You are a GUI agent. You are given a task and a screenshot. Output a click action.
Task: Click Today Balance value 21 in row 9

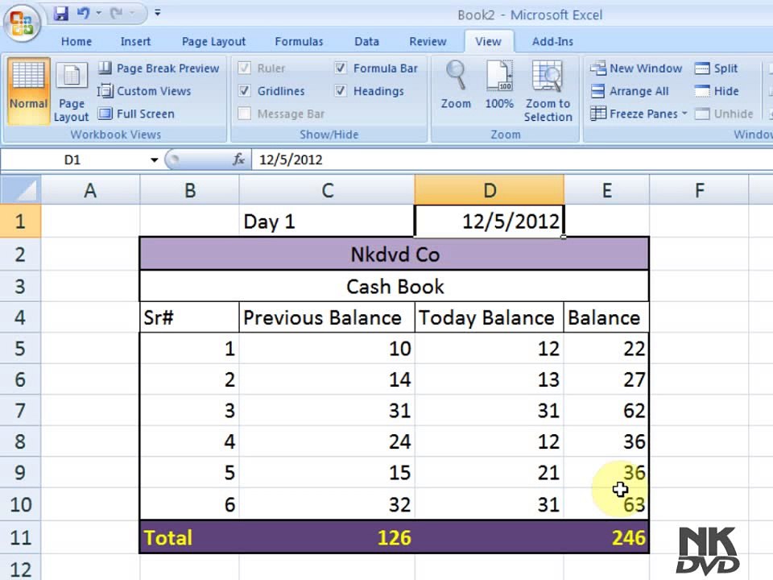click(489, 473)
